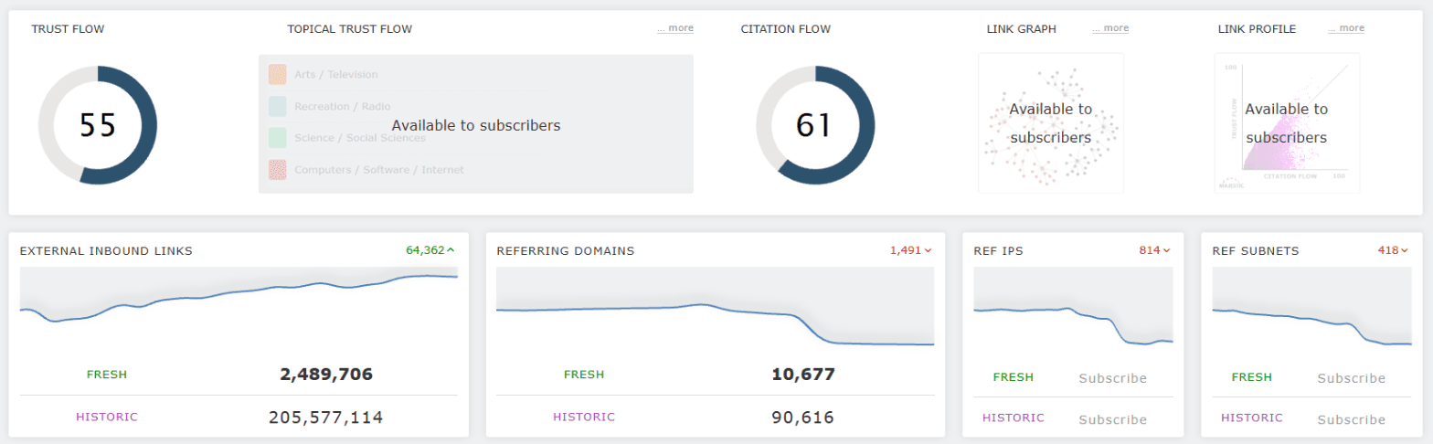Click the Fresh label under Referring Domains
Screen dimensions: 1433x444
tap(584, 375)
